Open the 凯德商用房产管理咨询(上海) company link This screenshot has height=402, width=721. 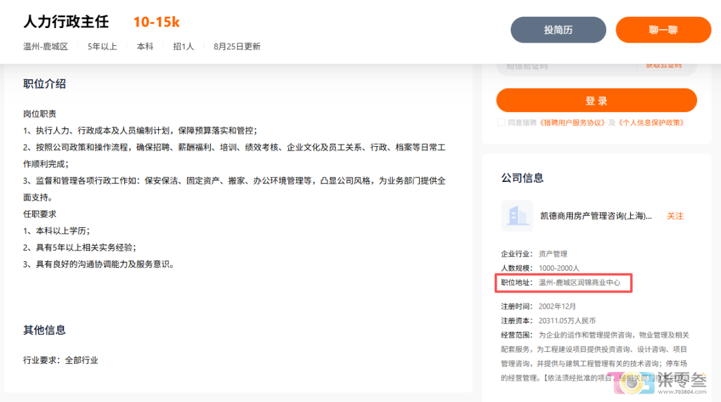click(x=596, y=216)
